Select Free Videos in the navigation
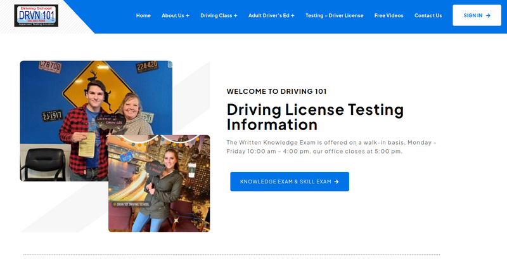 tap(388, 15)
